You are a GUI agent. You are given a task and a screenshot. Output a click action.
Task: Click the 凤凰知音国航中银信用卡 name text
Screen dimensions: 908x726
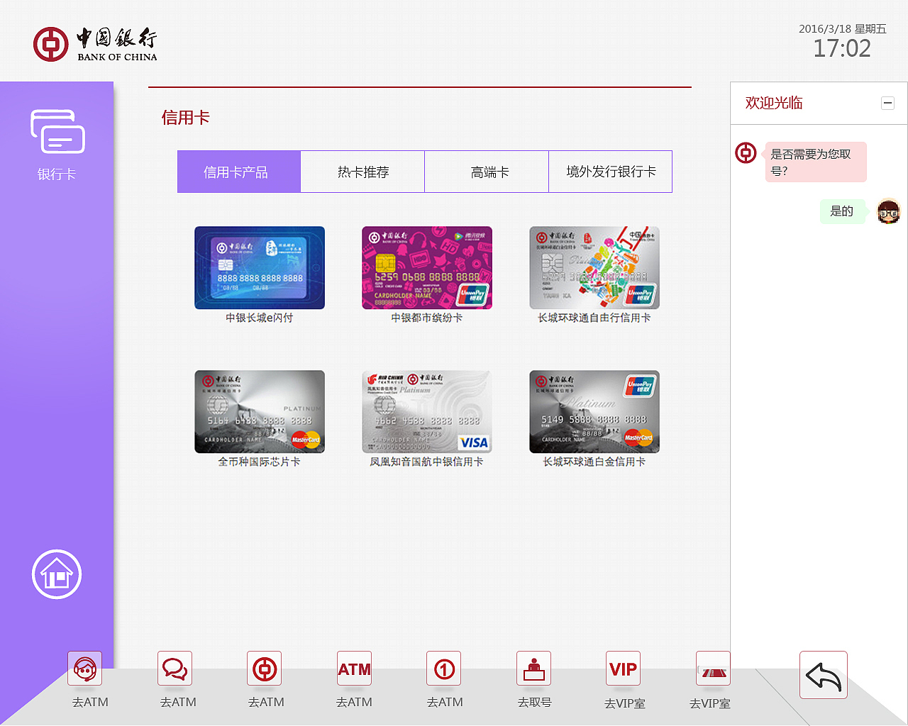pos(427,462)
